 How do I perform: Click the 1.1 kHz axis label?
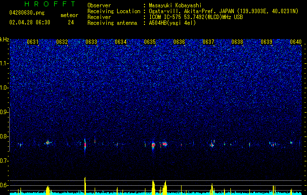tap(4, 63)
